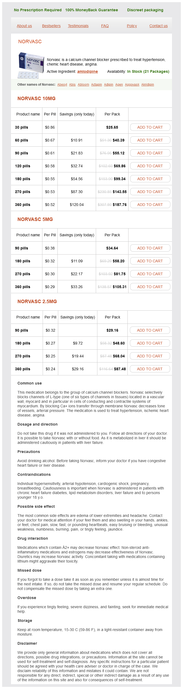
Task: Open the FAQ page
Action: coord(105,26)
